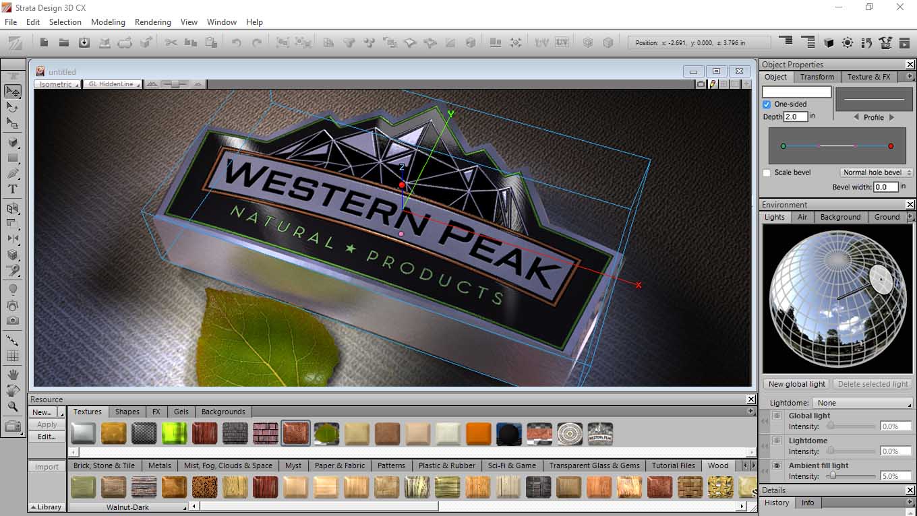This screenshot has width=917, height=516.
Task: Click the Bevel width input field
Action: [x=885, y=187]
